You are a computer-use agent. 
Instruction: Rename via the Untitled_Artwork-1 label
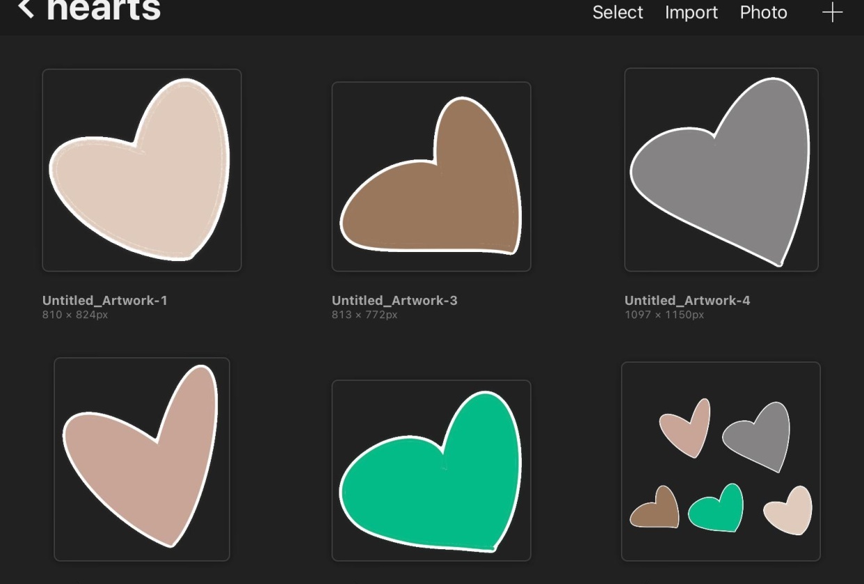point(105,301)
